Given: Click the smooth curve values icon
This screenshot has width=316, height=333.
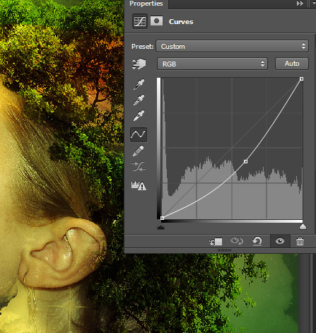Looking at the screenshot, I should [x=139, y=167].
